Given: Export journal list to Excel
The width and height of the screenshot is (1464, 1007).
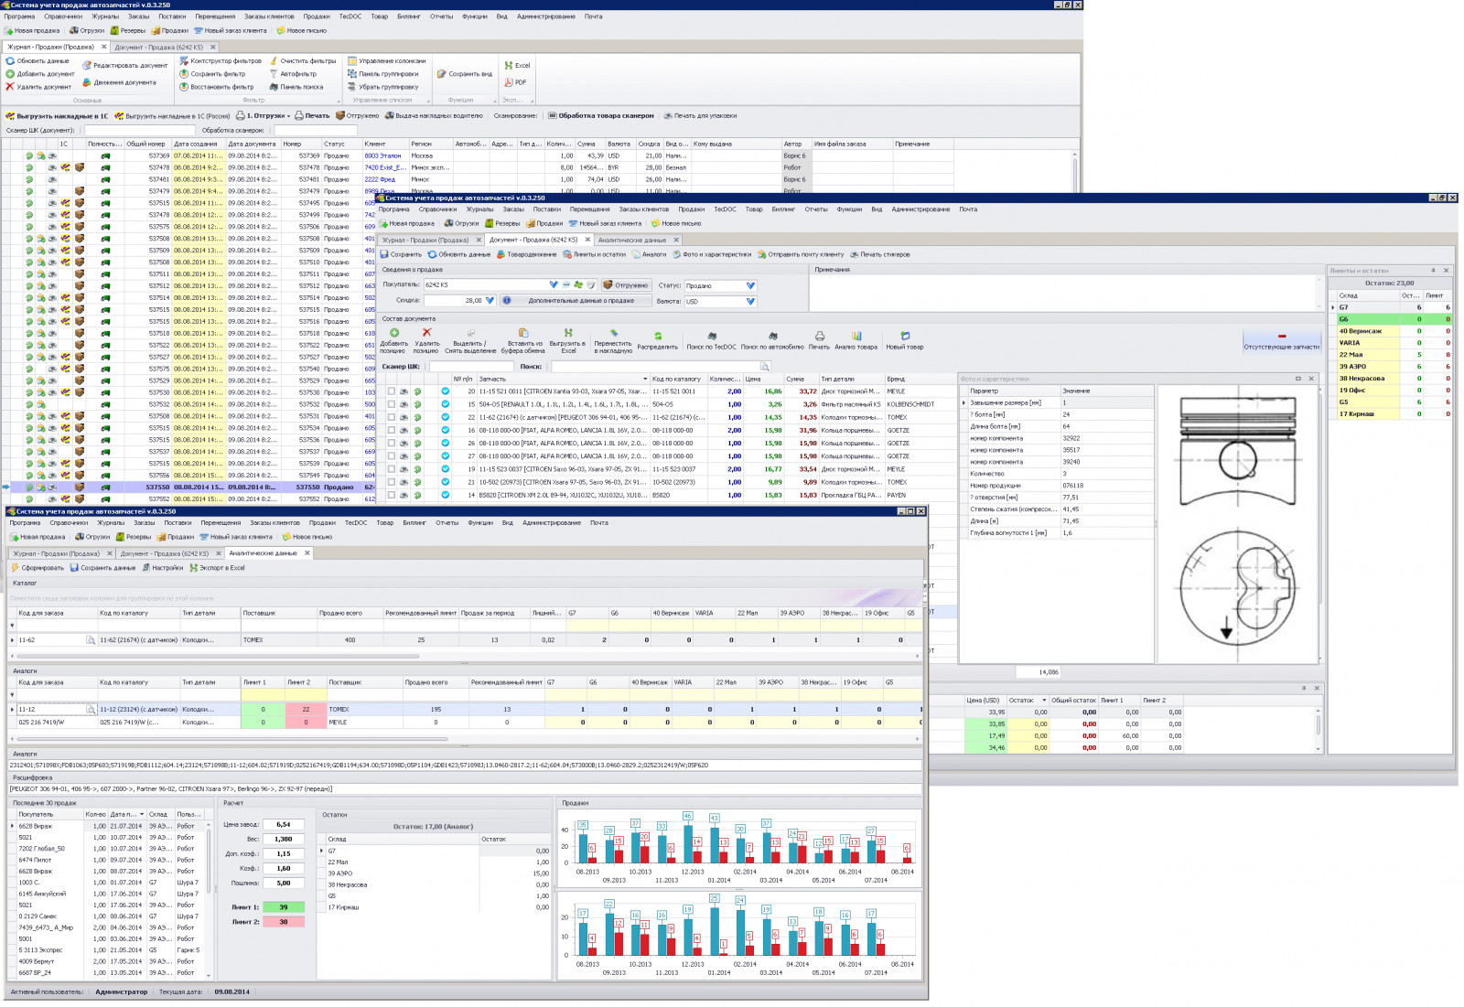Looking at the screenshot, I should pyautogui.click(x=517, y=66).
